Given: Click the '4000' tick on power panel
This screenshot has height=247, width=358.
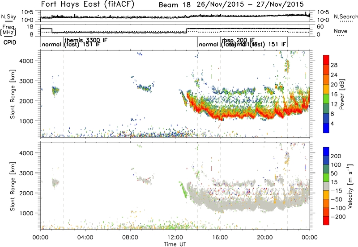Looking at the screenshot, I should [26, 61].
